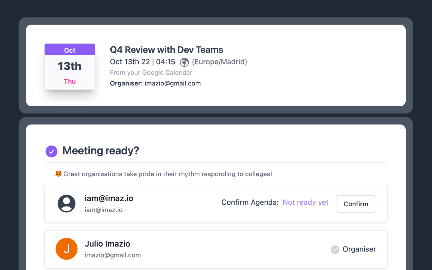Viewport: 432px width, 270px height.
Task: Click the iam@imaz.io profile avatar
Action: pyautogui.click(x=66, y=204)
